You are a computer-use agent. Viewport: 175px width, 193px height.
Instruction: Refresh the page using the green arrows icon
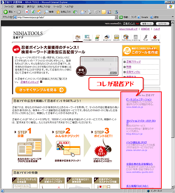click(x=33, y=12)
